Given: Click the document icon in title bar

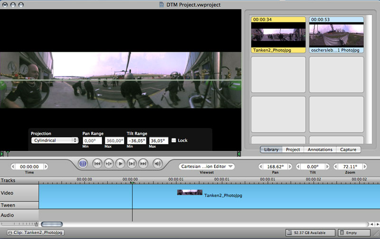Looking at the screenshot, I should [x=161, y=4].
